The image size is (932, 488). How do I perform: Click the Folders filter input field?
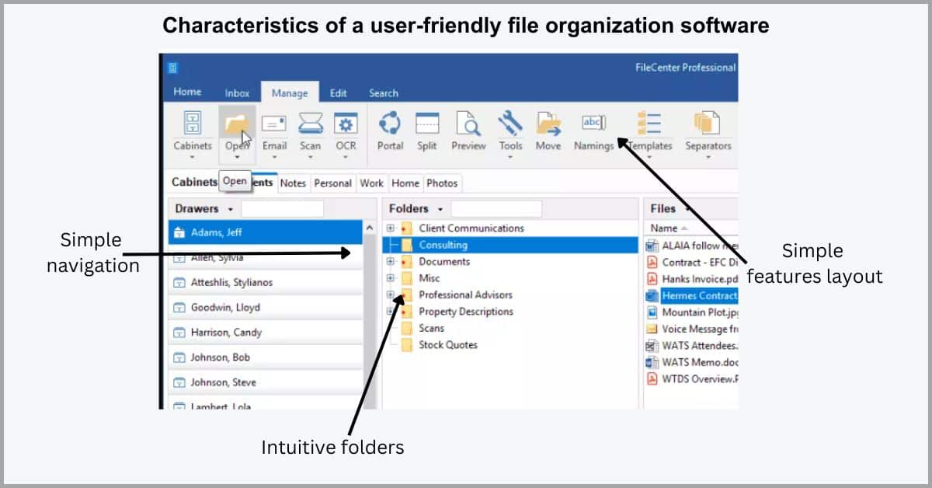coord(496,209)
